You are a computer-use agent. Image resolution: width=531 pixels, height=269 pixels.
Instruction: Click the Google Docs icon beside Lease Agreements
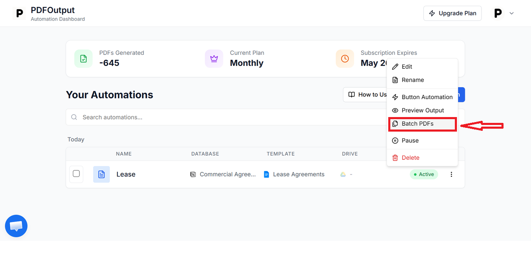[266, 174]
